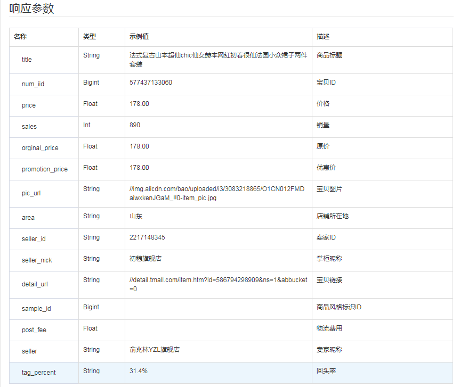The height and width of the screenshot is (387, 460).
Task: Click the String type in tag_percent row
Action: 92,371
